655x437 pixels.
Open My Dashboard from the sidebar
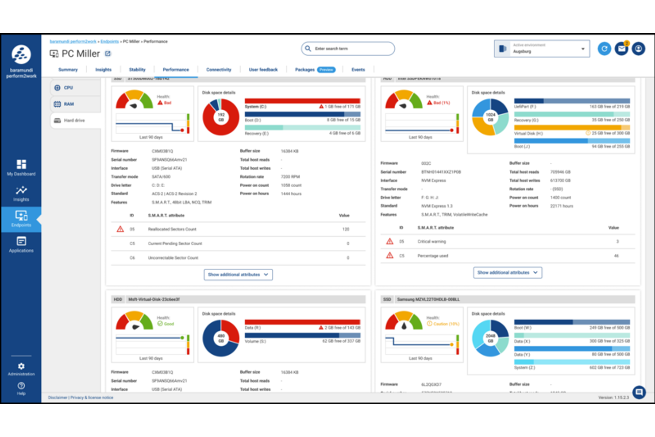click(x=21, y=167)
